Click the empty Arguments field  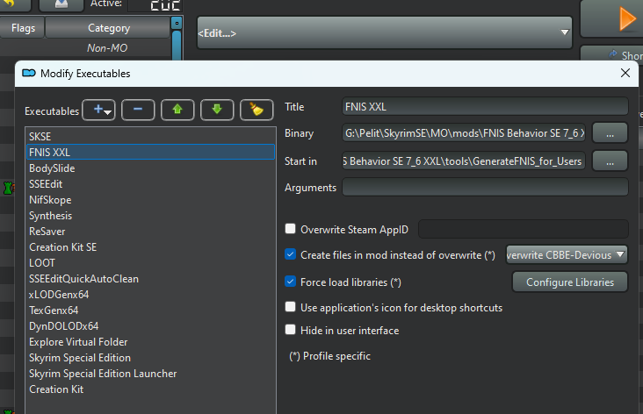[x=485, y=187]
